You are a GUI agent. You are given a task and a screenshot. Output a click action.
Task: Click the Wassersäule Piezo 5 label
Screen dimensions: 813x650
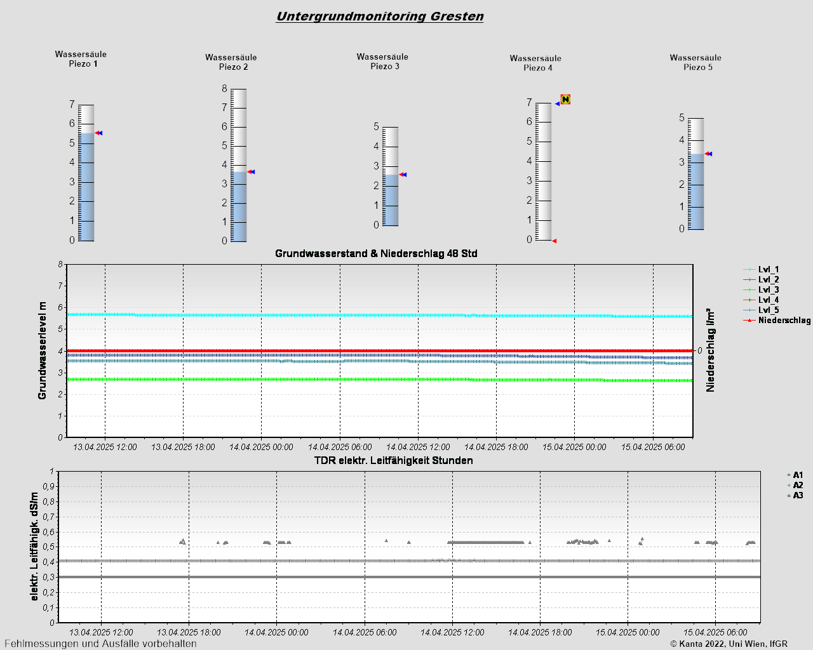click(x=696, y=62)
